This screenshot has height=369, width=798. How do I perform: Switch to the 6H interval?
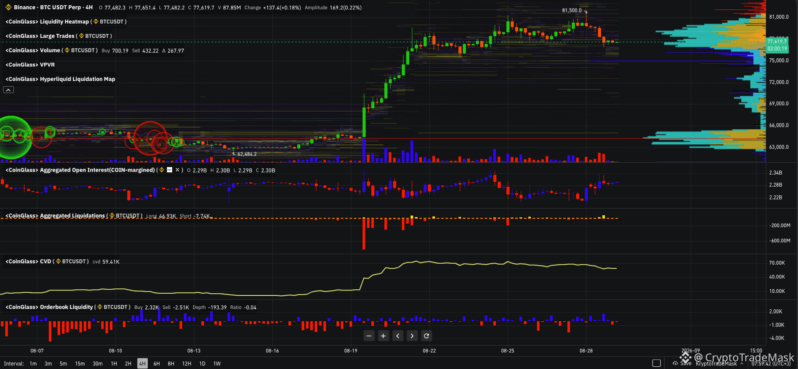[157, 364]
